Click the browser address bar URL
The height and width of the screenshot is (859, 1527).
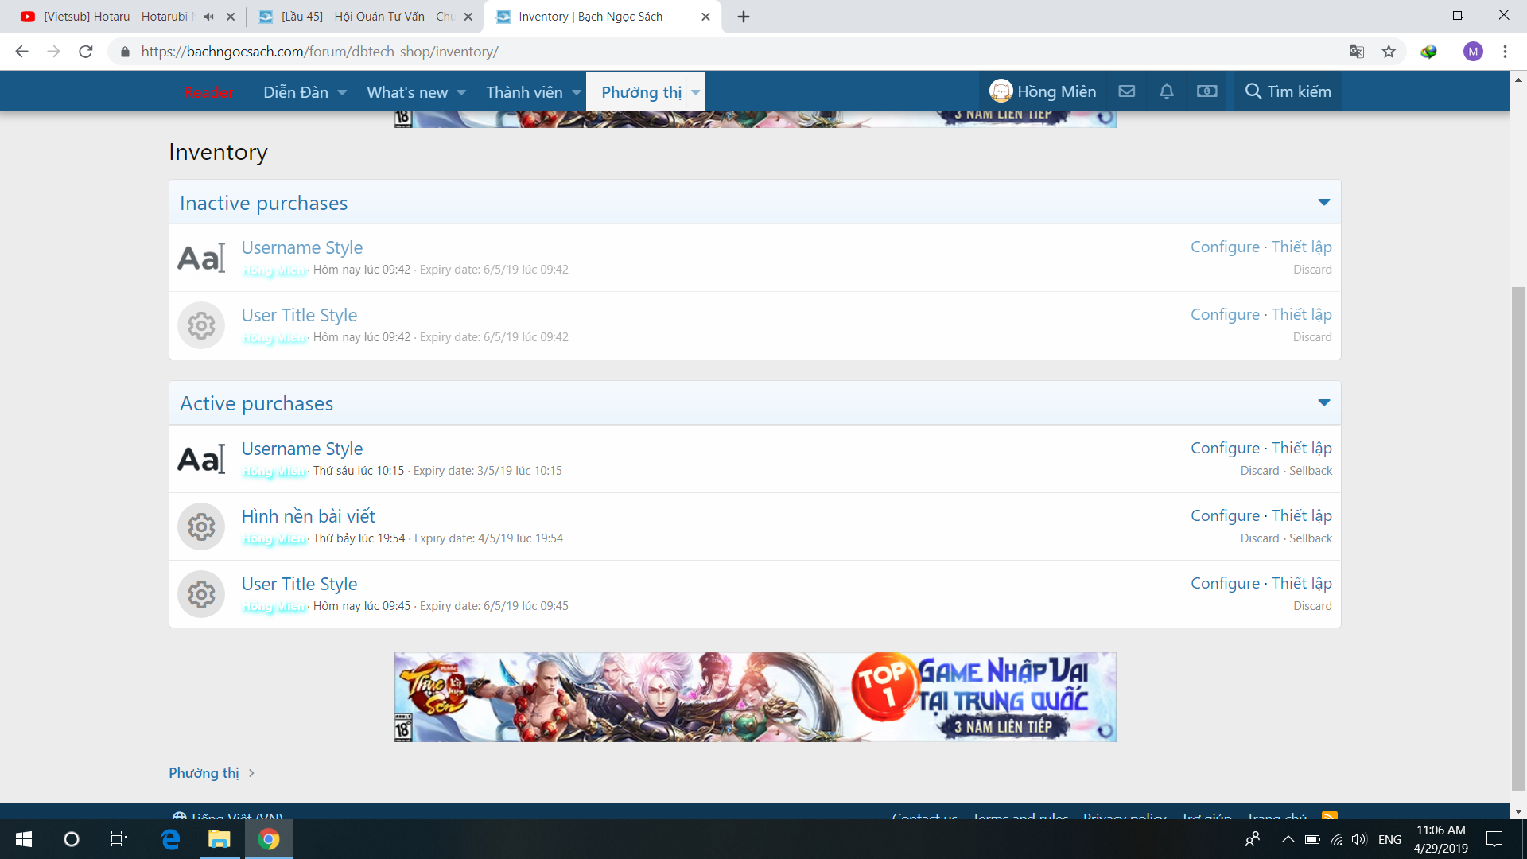coord(320,52)
